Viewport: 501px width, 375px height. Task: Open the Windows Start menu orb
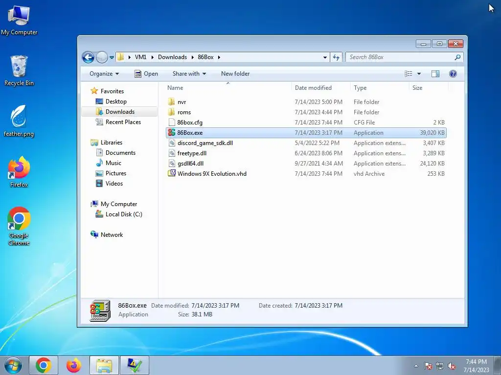click(13, 365)
